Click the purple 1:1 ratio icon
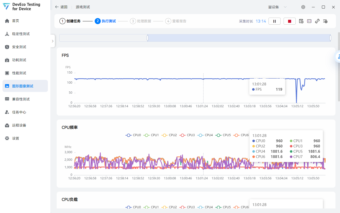Viewport: 340px width, 213px height. 309,21
